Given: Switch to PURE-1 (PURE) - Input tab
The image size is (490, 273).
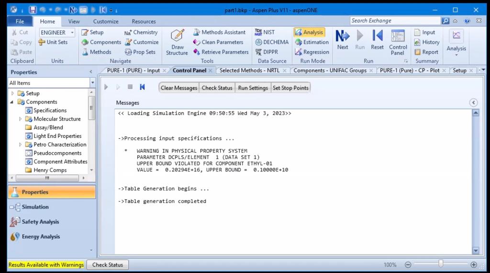Looking at the screenshot, I should pyautogui.click(x=133, y=71).
